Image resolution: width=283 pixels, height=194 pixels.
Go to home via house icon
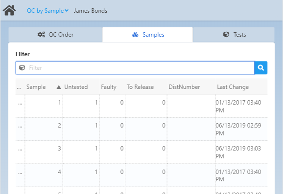click(x=9, y=10)
